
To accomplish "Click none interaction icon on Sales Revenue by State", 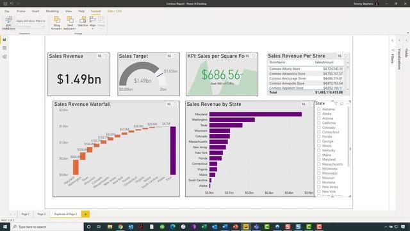I will [309, 104].
